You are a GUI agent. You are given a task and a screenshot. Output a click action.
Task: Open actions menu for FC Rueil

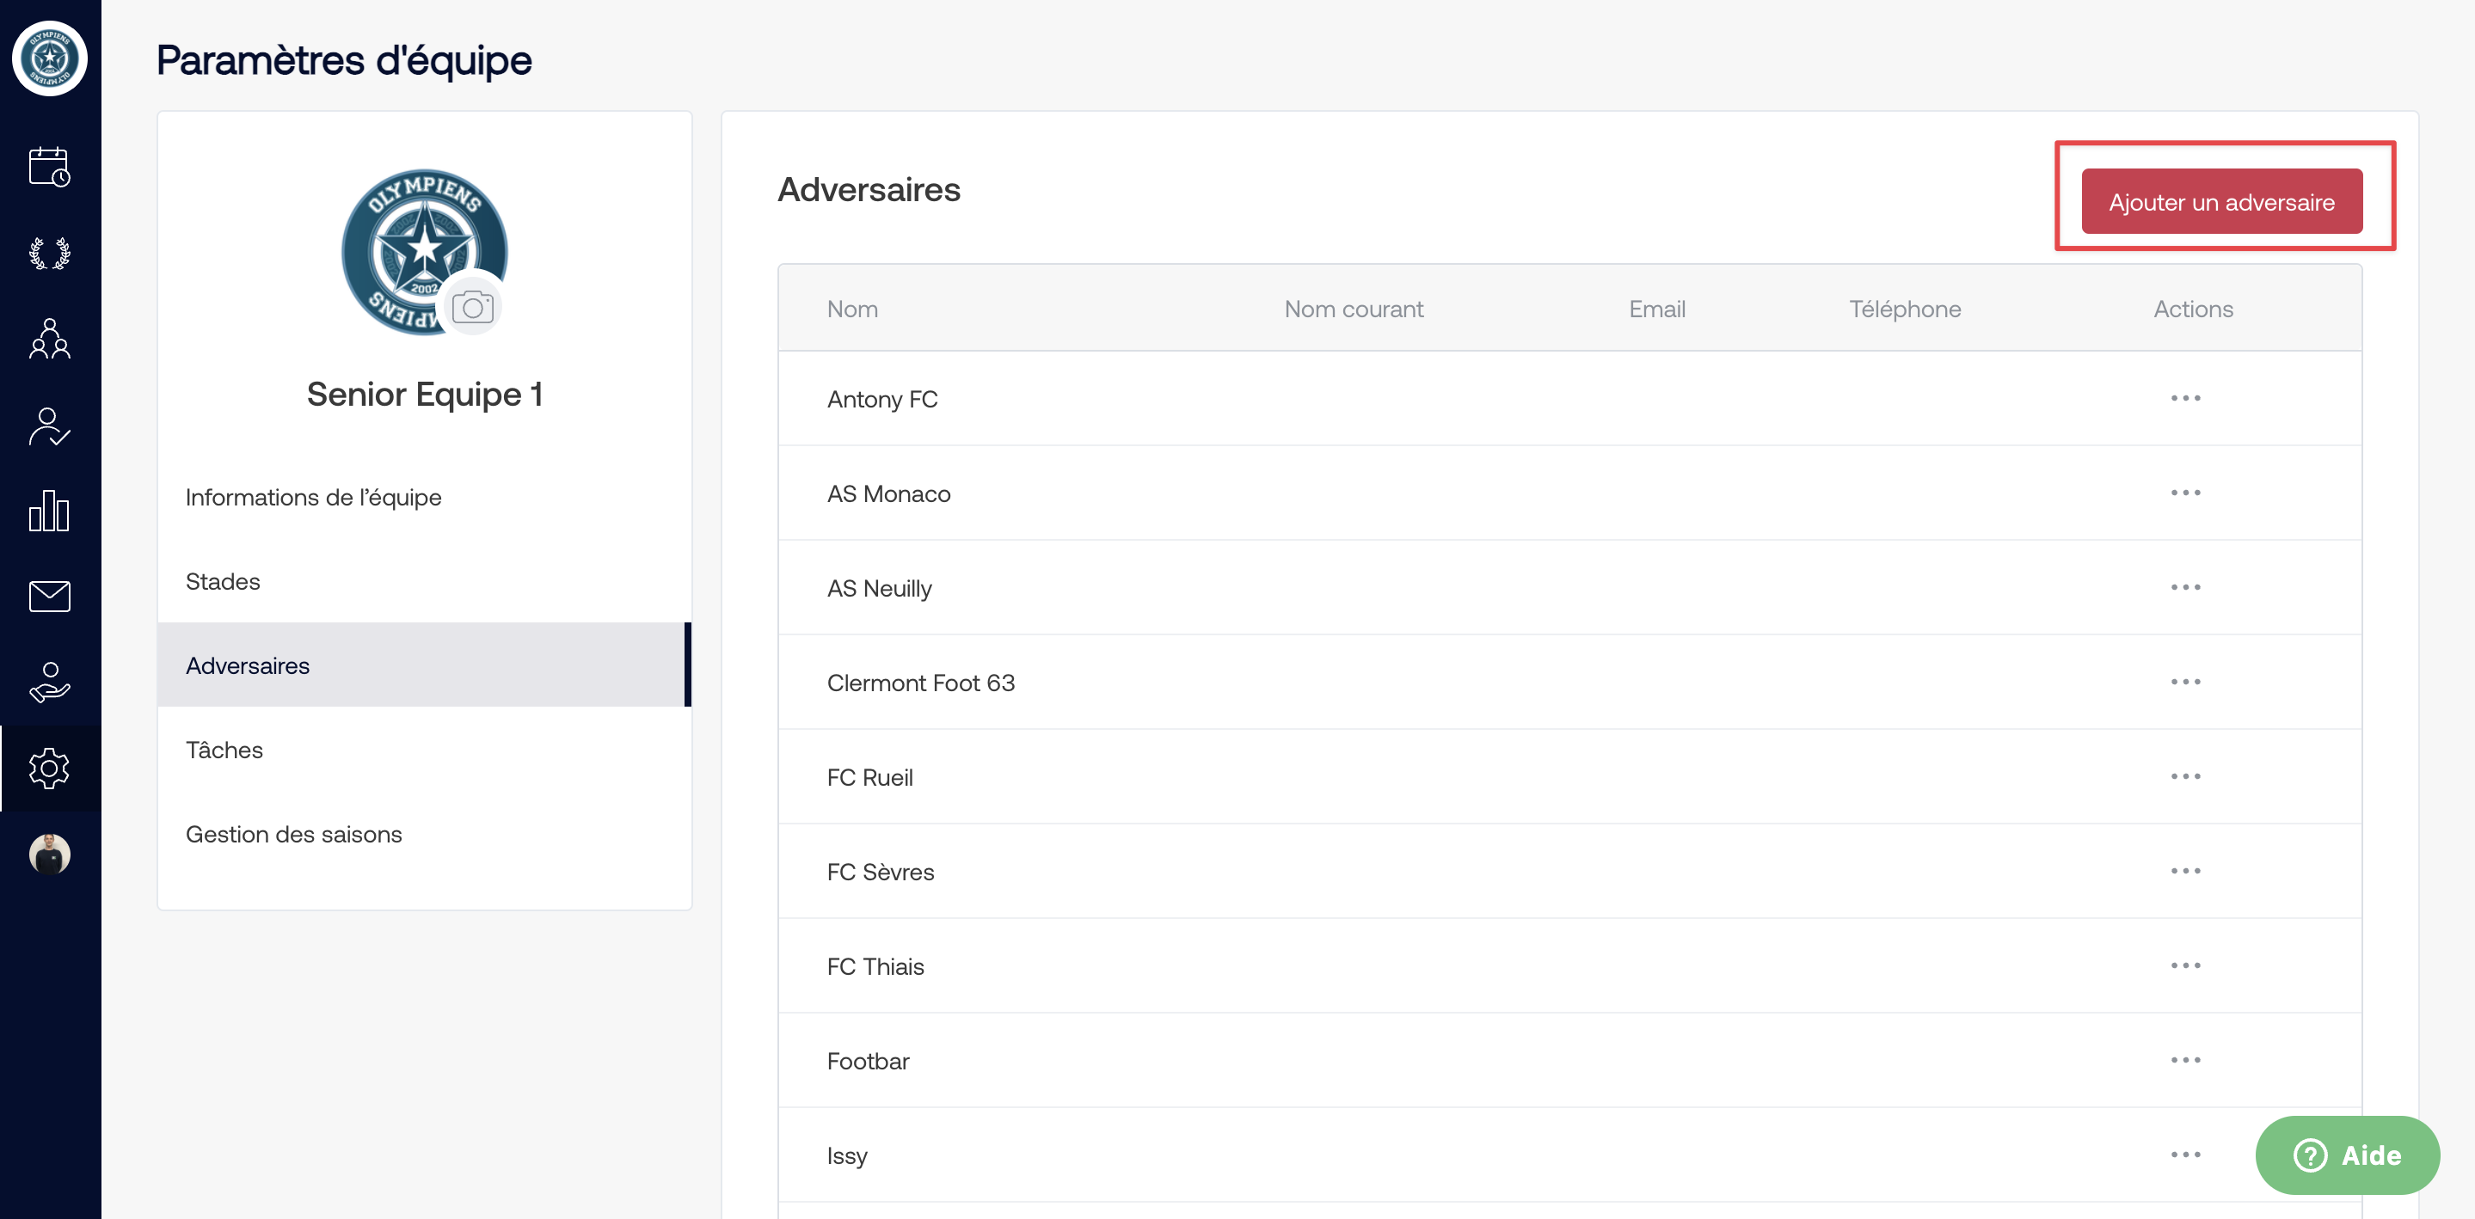[2185, 776]
